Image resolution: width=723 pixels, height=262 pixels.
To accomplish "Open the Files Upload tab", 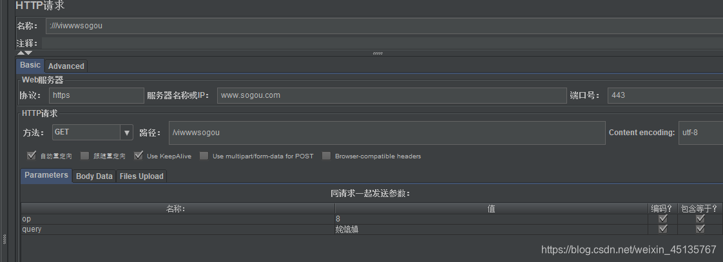I will coord(141,176).
